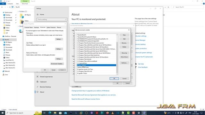The height and width of the screenshot is (115, 205).
Task: Click the Environment Variables dialog OK button
Action: coord(117,83)
